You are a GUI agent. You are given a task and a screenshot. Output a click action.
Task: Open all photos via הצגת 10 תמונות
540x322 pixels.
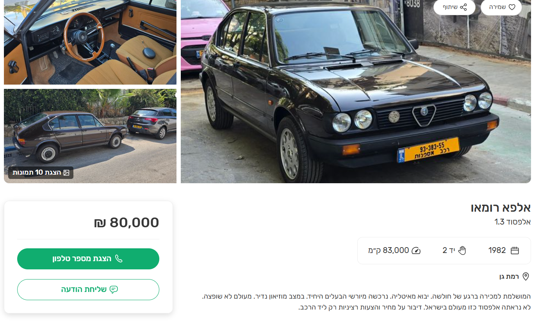pos(41,172)
